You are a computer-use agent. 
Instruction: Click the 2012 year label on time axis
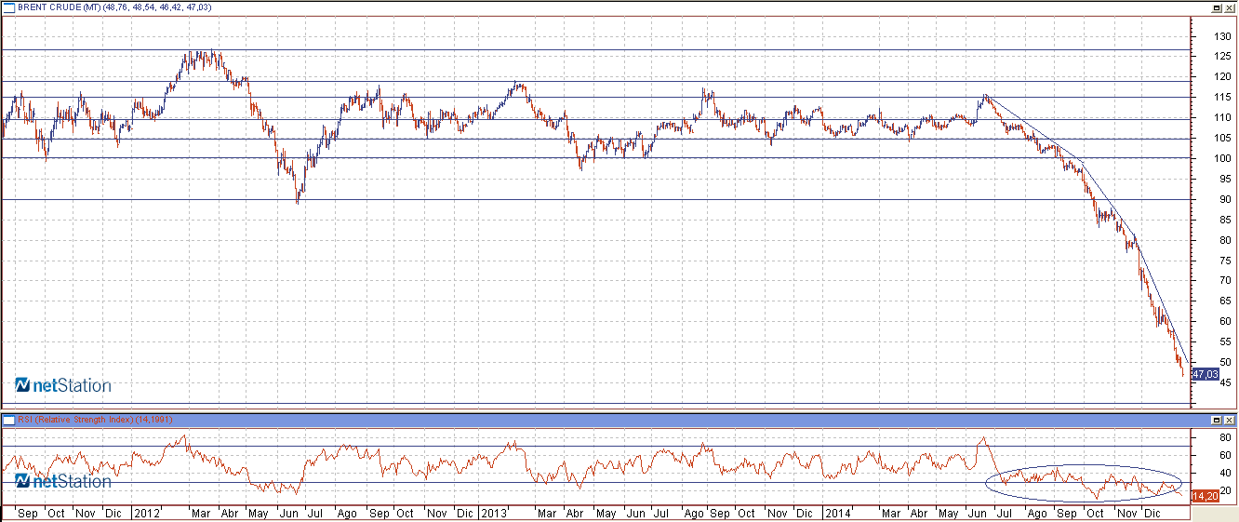146,513
